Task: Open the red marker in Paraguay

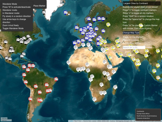Action: 40,92
